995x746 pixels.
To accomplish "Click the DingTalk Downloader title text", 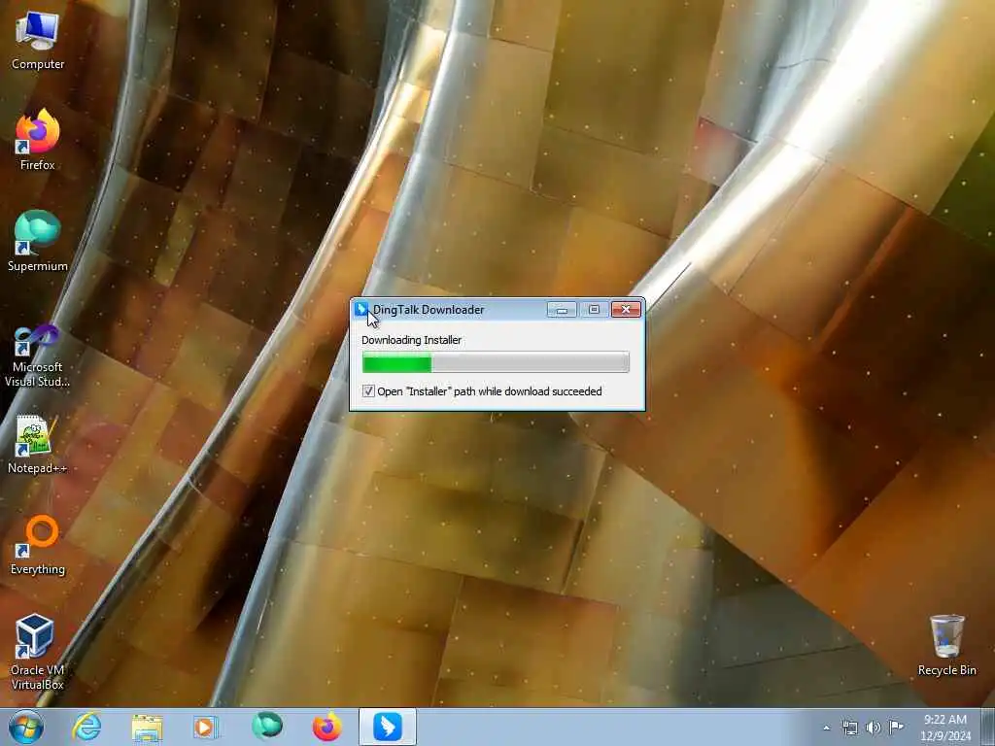I will (429, 310).
